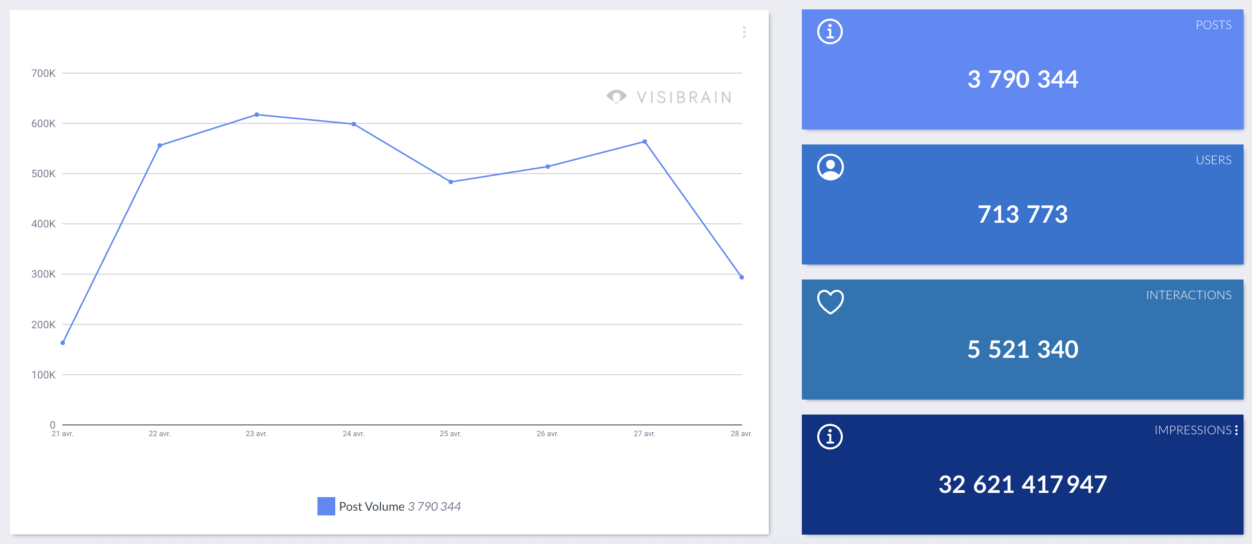The image size is (1252, 544).
Task: Click the impressions total 32 621 417 947
Action: [x=1022, y=484]
